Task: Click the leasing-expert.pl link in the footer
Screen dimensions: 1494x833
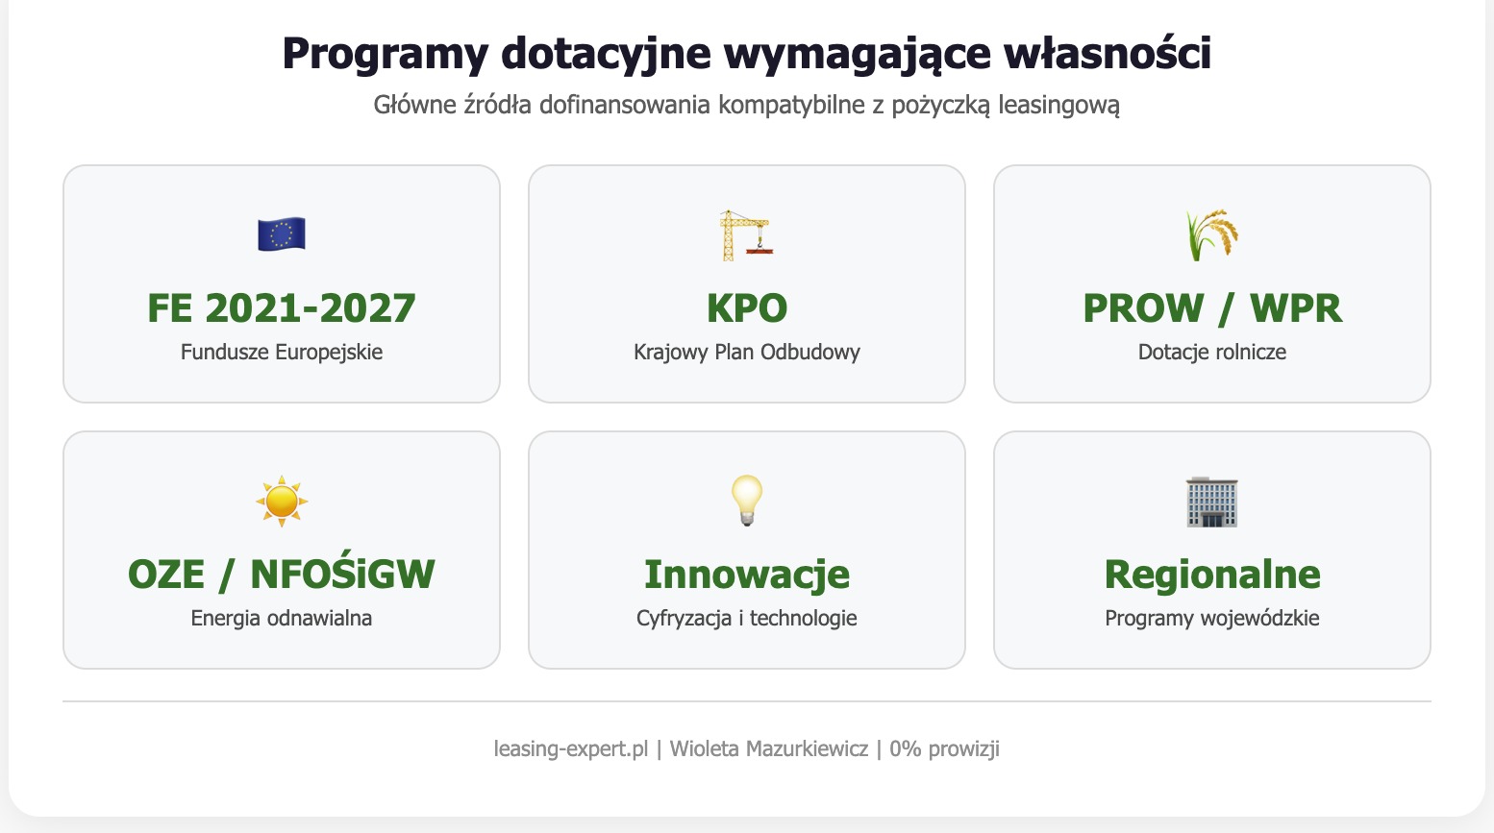Action: 570,748
